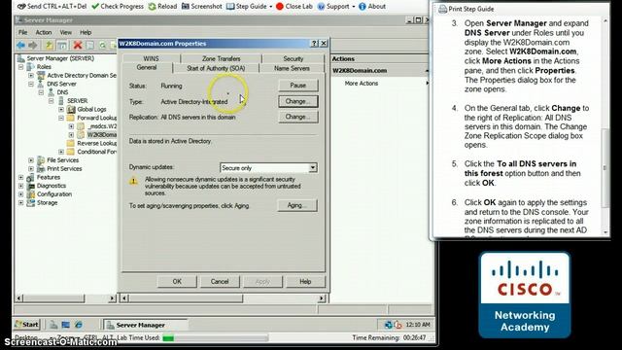Click the Up one level toolbar icon

[50, 46]
